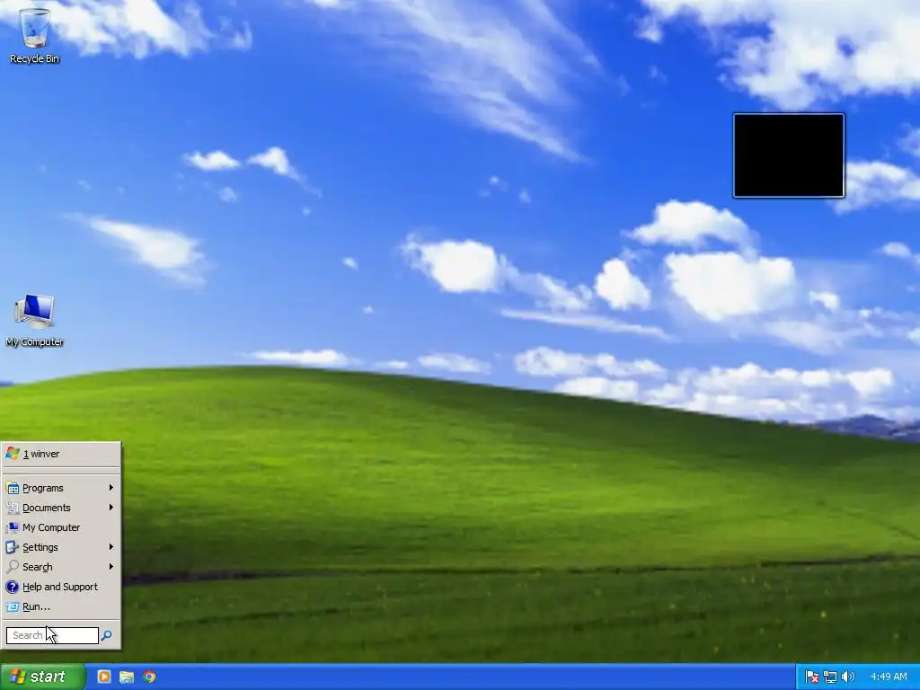Launch Chrome from the quick launch bar

coord(149,677)
